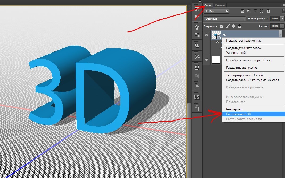
Task: Click the Непрозрачность 100% value field
Action: point(275,19)
